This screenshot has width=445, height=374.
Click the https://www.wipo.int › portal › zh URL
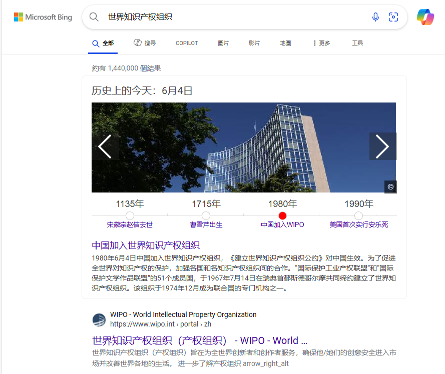click(x=161, y=324)
